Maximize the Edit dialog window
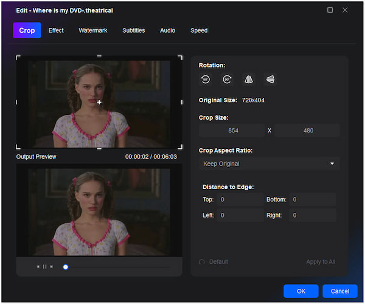This screenshot has height=304, width=365. coord(330,10)
